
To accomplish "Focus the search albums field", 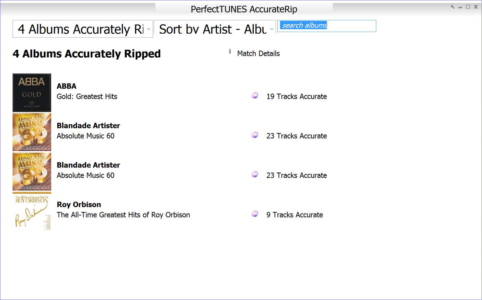I will (326, 26).
